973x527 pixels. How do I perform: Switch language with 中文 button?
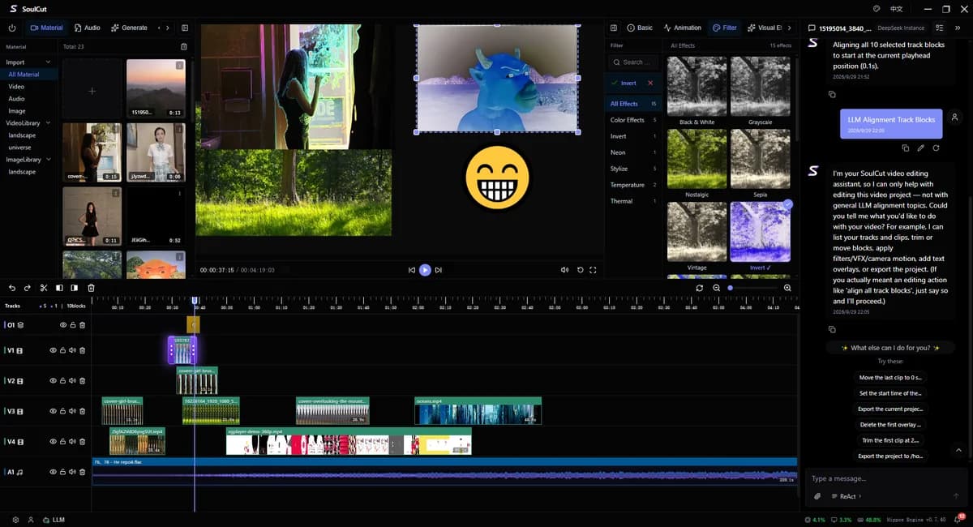896,9
